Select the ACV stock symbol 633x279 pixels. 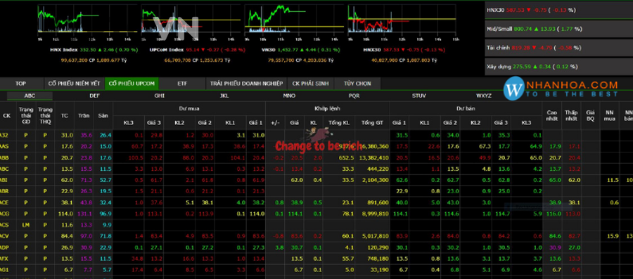[x=5, y=236]
